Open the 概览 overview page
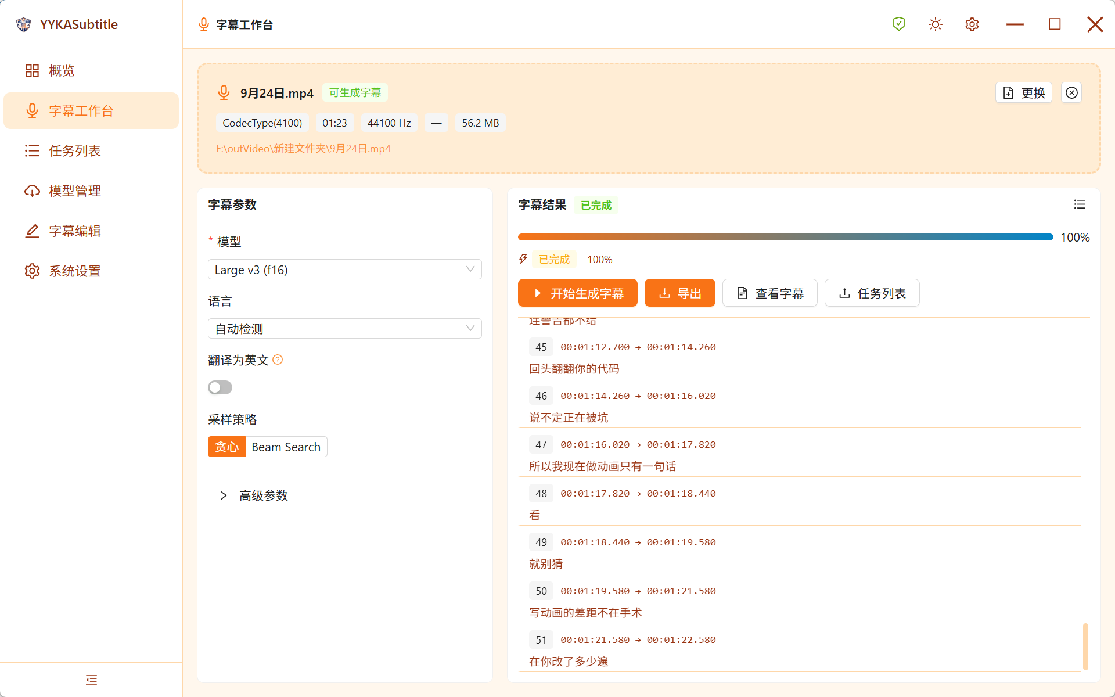The height and width of the screenshot is (697, 1115). (x=91, y=71)
